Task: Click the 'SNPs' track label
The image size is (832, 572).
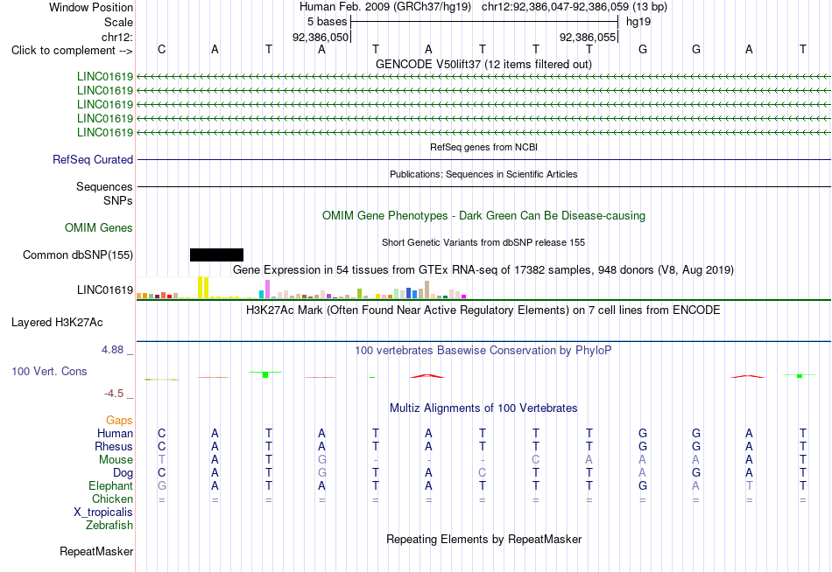Action: (x=118, y=200)
